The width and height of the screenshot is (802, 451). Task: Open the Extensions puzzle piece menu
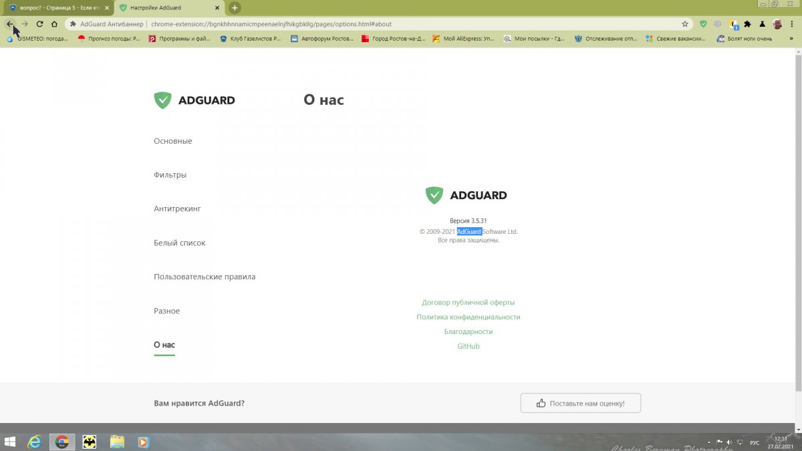[x=747, y=24]
